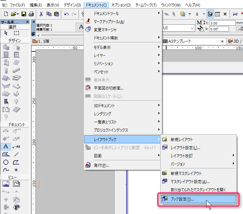Expand the ペンセット submenu
The height and width of the screenshot is (214, 243).
pos(122,72)
